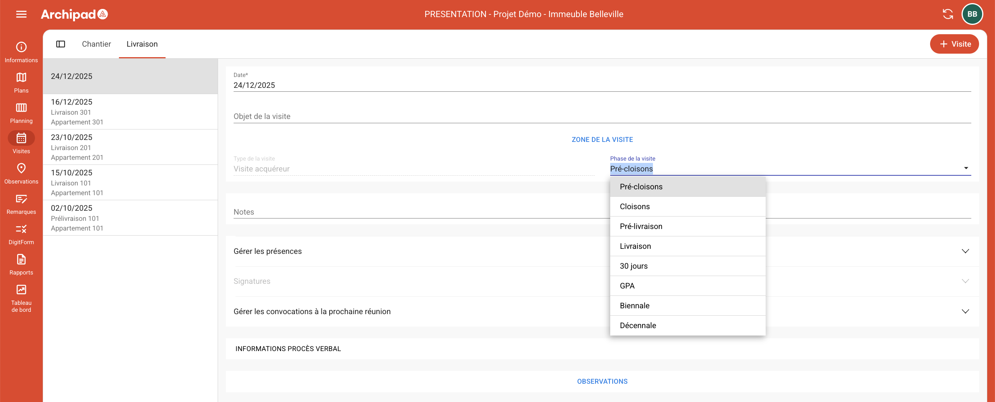
Task: Collapse the Phase de la visite dropdown arrow
Action: (966, 168)
